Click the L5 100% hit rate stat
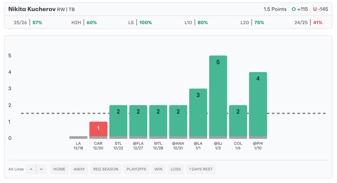This screenshot has width=337, height=183. pos(140,23)
